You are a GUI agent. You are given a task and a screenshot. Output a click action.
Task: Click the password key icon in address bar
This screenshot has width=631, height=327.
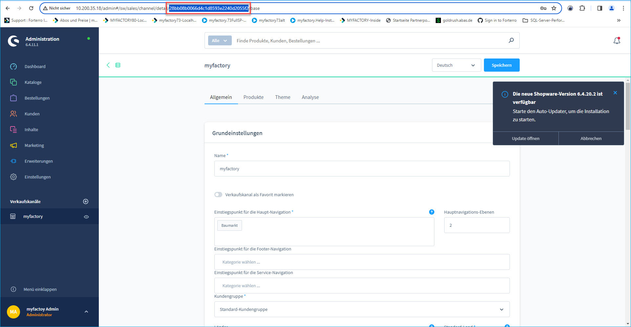[543, 8]
